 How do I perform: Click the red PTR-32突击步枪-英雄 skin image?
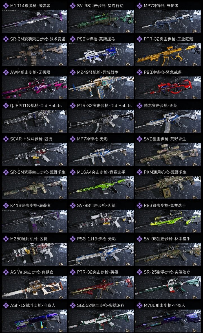(101, 288)
